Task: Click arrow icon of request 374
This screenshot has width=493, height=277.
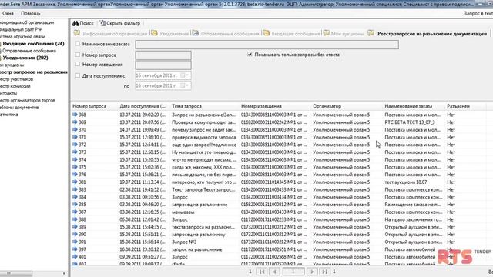Action: pos(75,159)
